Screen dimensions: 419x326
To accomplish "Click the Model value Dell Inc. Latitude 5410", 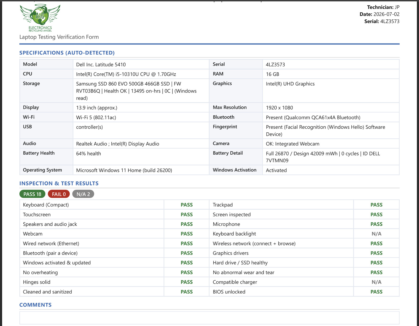I will pyautogui.click(x=101, y=64).
